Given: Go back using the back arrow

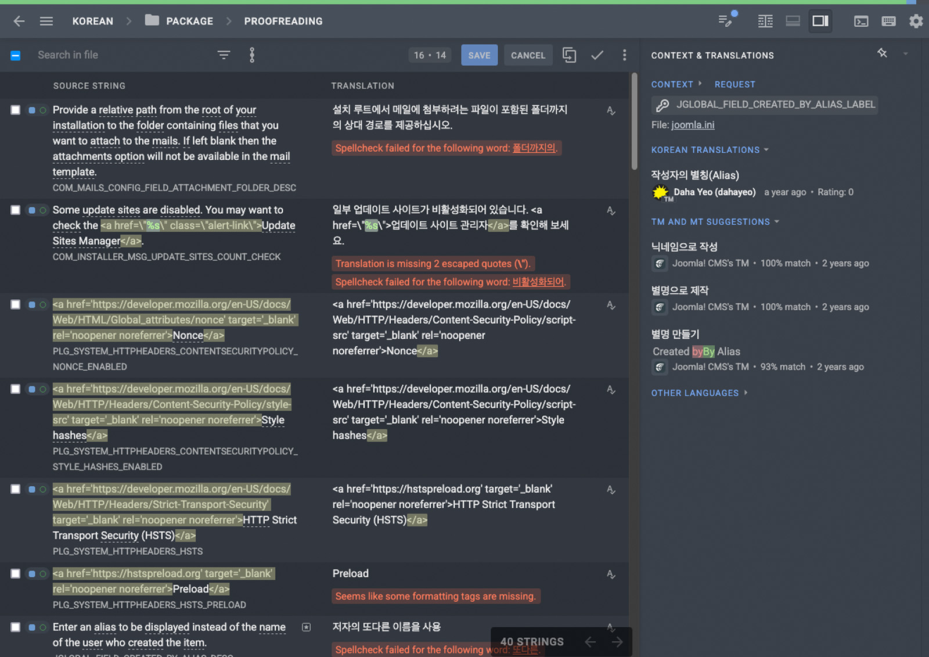Looking at the screenshot, I should [19, 21].
